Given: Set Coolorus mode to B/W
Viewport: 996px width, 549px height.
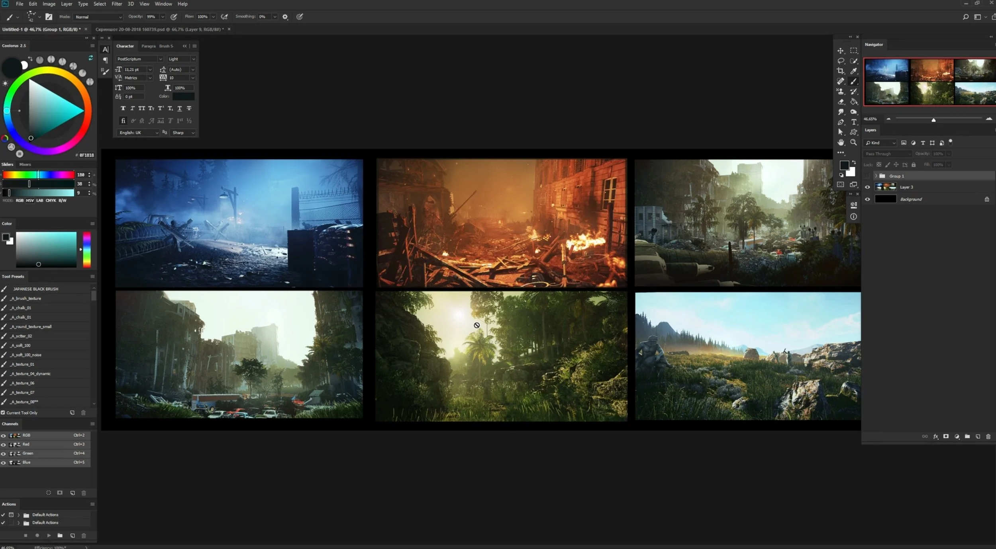Looking at the screenshot, I should [63, 201].
